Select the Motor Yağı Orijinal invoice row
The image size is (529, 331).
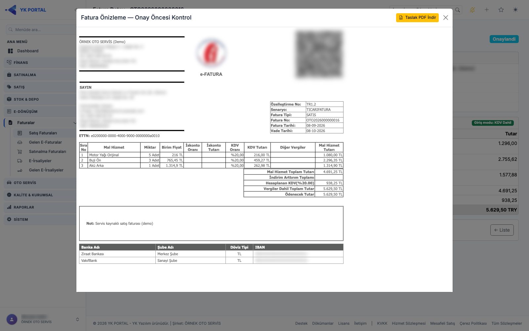click(211, 155)
